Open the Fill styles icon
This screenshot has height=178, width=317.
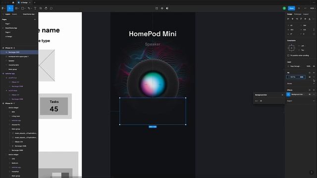(310, 73)
